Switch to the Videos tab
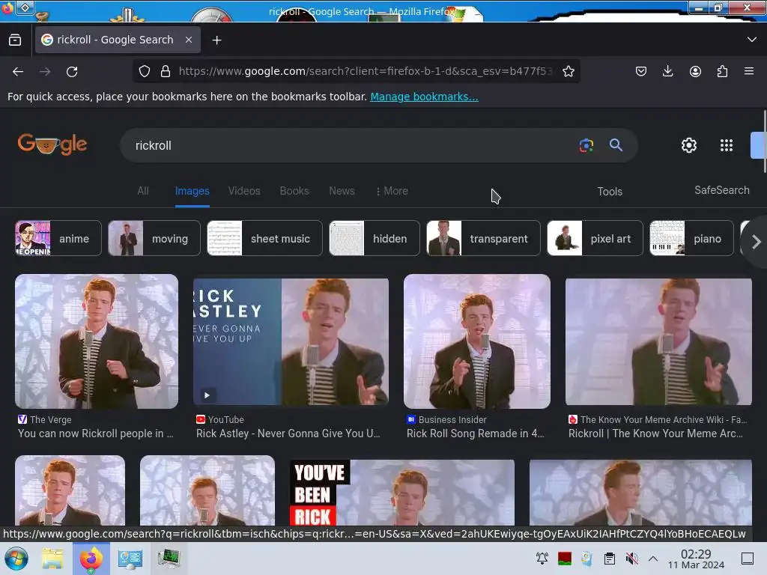This screenshot has width=767, height=575. click(x=244, y=191)
